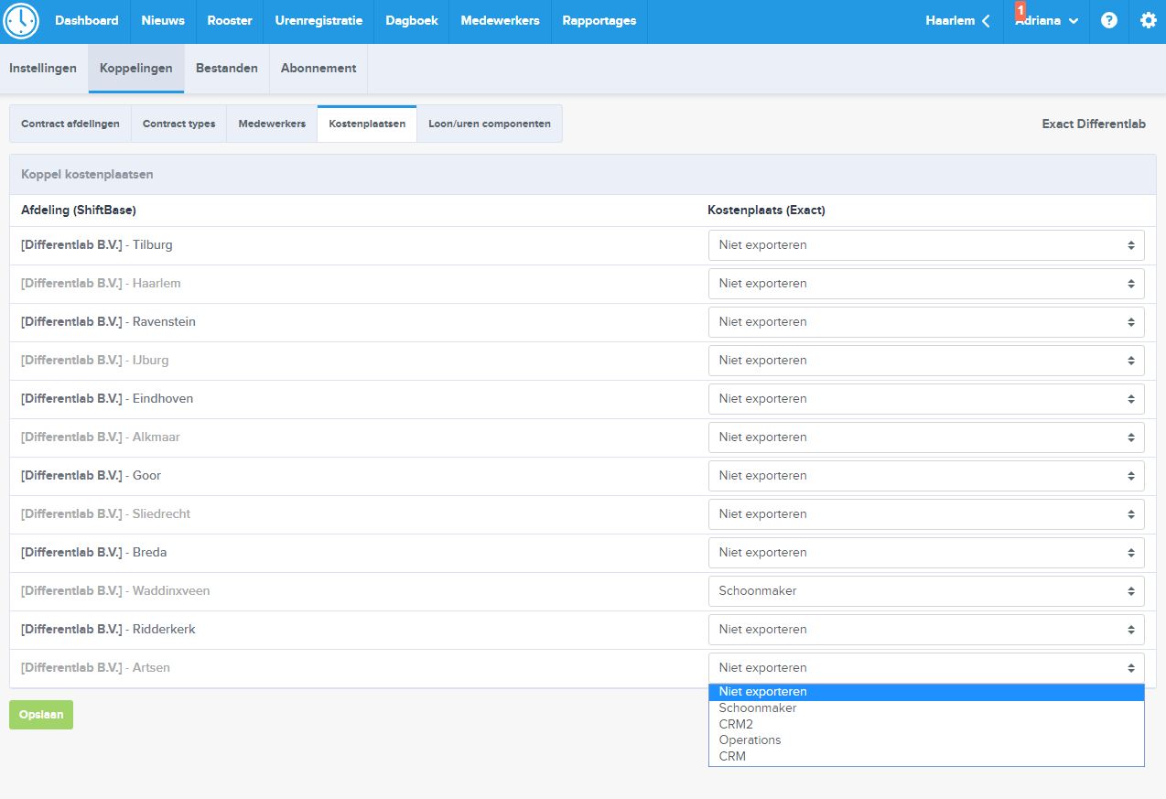Open the help question mark icon

[x=1109, y=21]
